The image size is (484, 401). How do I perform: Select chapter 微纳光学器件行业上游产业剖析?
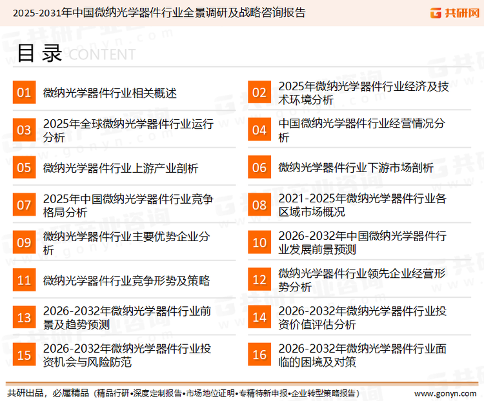tap(121, 168)
